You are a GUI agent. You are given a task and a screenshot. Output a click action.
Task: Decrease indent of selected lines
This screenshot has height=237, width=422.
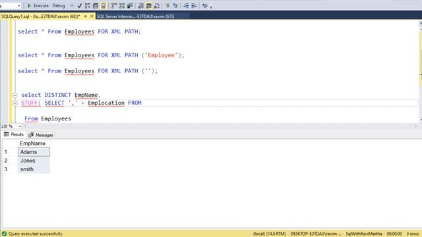186,6
